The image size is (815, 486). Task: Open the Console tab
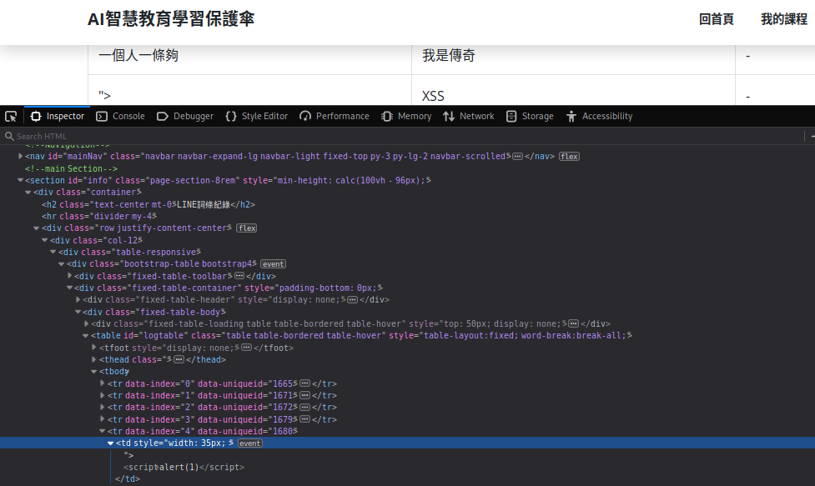[121, 117]
